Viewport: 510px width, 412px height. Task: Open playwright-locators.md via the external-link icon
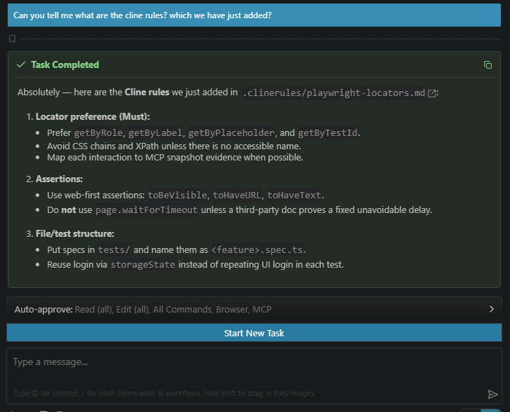[432, 92]
